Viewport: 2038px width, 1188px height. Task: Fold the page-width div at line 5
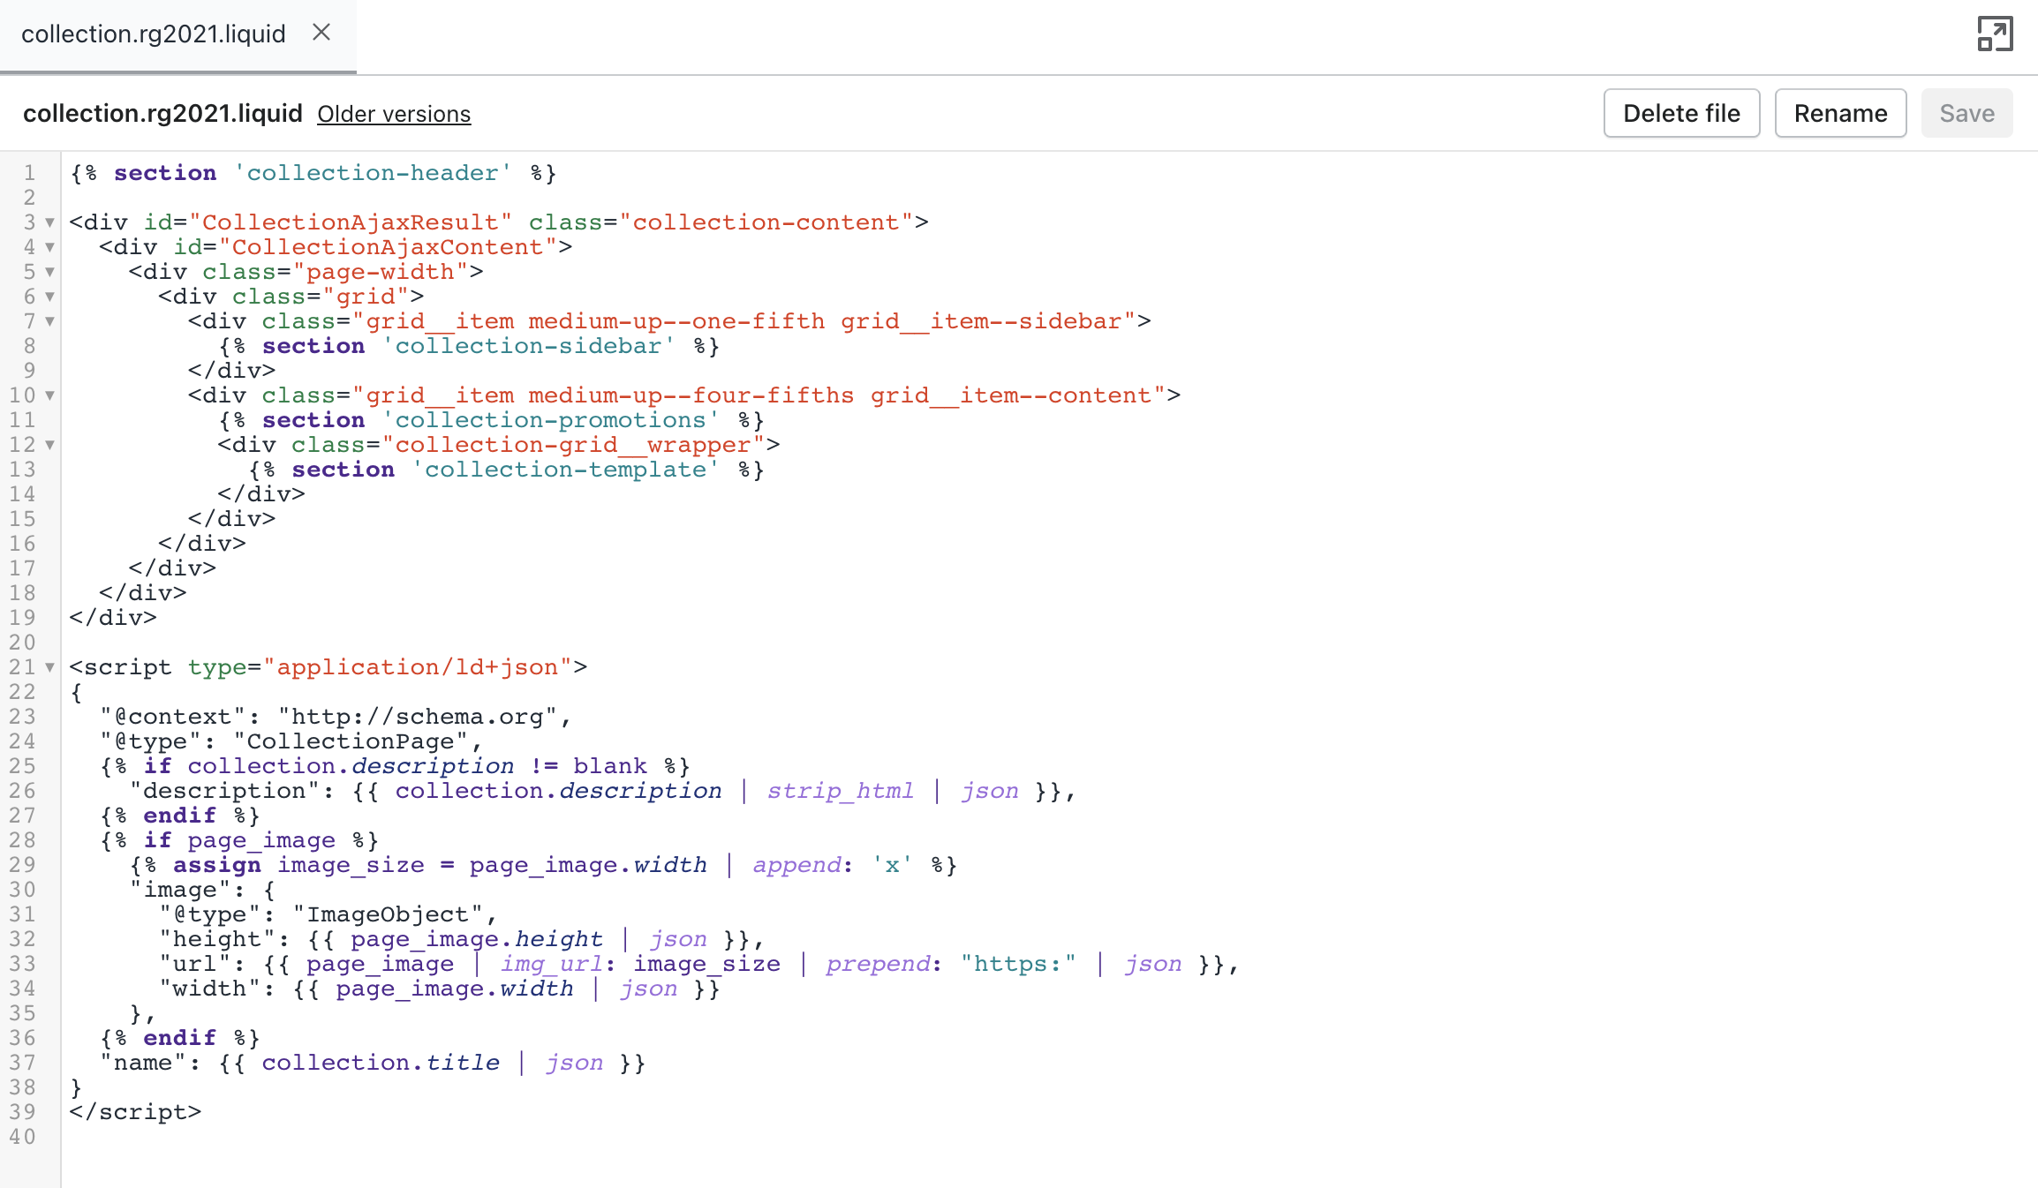point(50,272)
